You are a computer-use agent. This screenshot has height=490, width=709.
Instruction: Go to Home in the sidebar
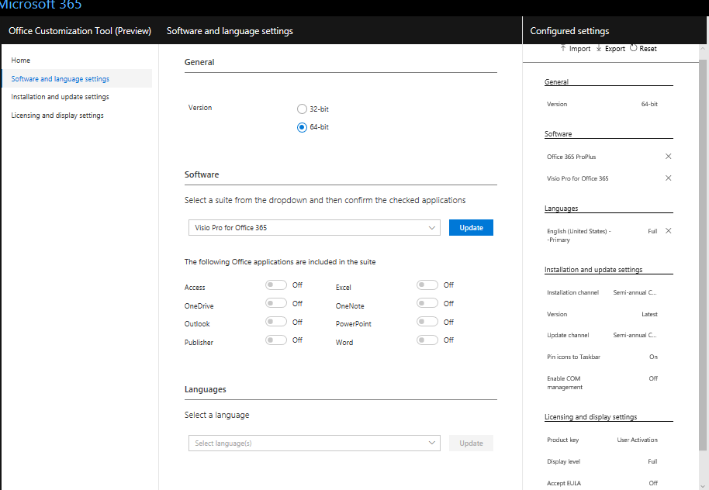click(x=21, y=60)
